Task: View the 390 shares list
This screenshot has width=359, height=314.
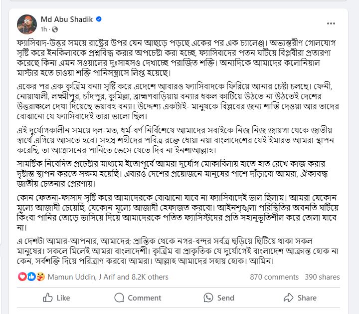Action: pos(322,277)
